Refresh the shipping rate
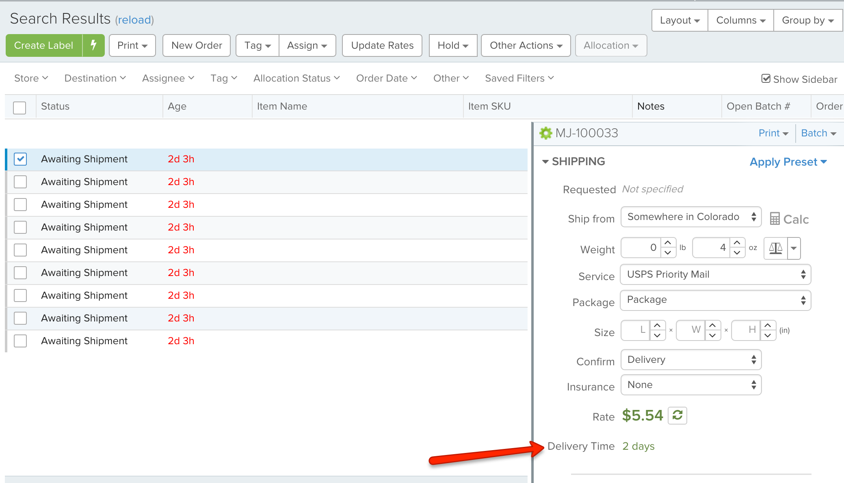 click(677, 415)
